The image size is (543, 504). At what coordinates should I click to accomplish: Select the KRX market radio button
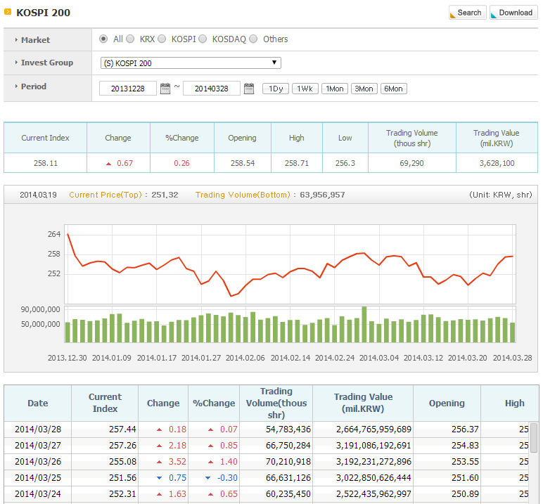pyautogui.click(x=130, y=39)
